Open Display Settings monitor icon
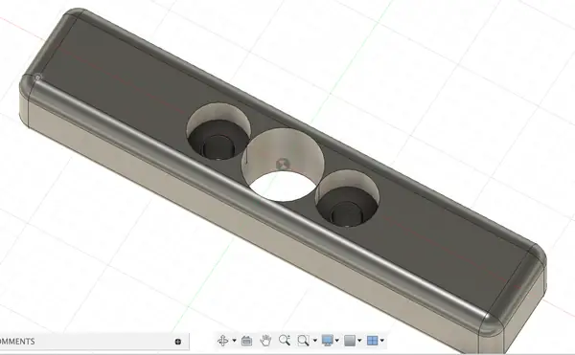The image size is (575, 355). pos(327,341)
